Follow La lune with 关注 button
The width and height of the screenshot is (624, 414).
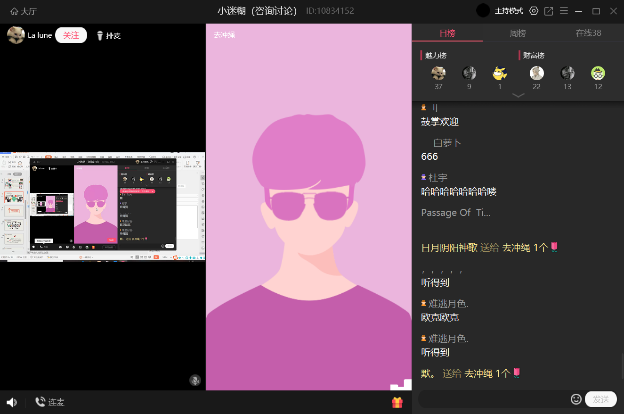click(71, 35)
